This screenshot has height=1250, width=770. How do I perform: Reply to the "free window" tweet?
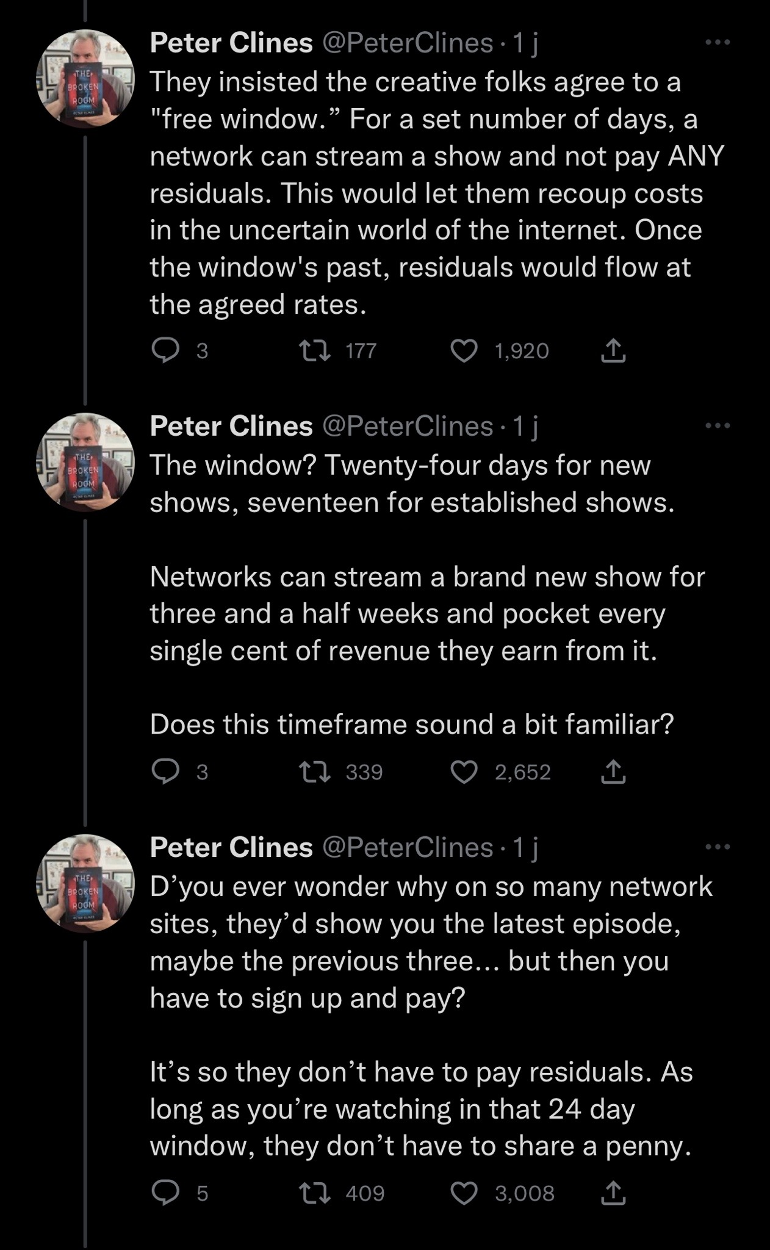click(x=165, y=351)
